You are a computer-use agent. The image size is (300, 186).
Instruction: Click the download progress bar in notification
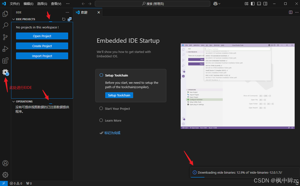(198, 177)
